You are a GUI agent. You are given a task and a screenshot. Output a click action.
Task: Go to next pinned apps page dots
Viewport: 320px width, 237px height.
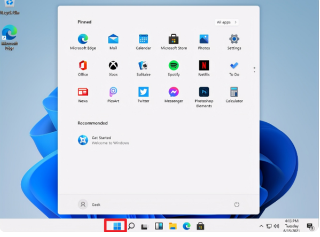(x=254, y=69)
